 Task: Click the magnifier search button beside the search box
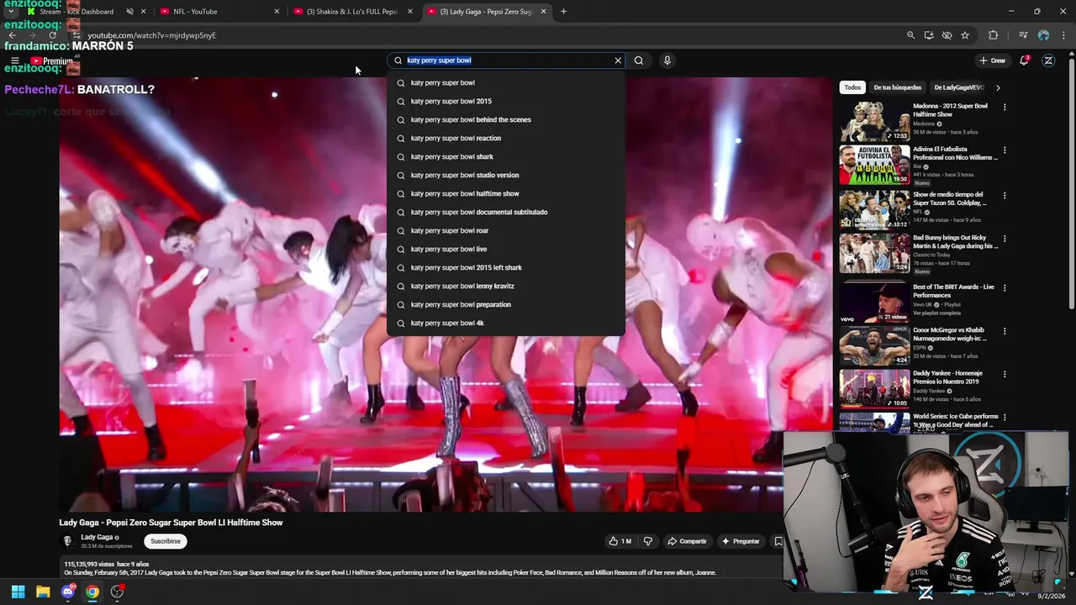639,60
